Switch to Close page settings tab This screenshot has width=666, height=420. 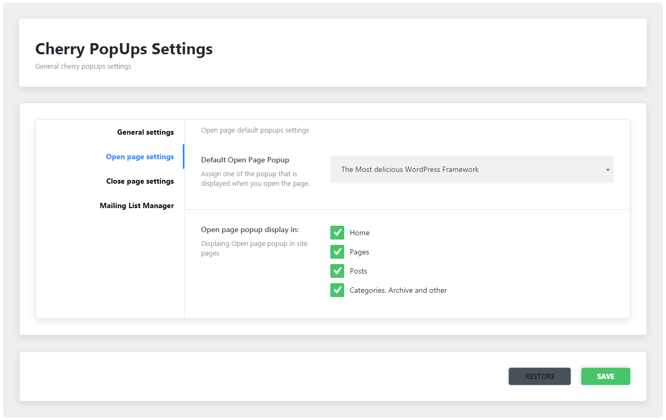pyautogui.click(x=140, y=181)
